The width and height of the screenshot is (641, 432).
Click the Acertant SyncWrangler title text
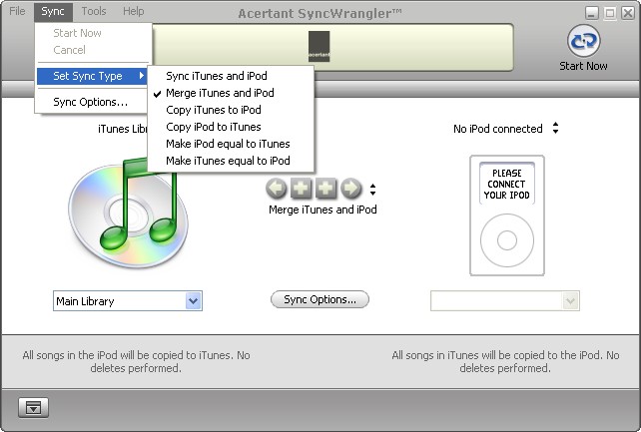tap(320, 14)
